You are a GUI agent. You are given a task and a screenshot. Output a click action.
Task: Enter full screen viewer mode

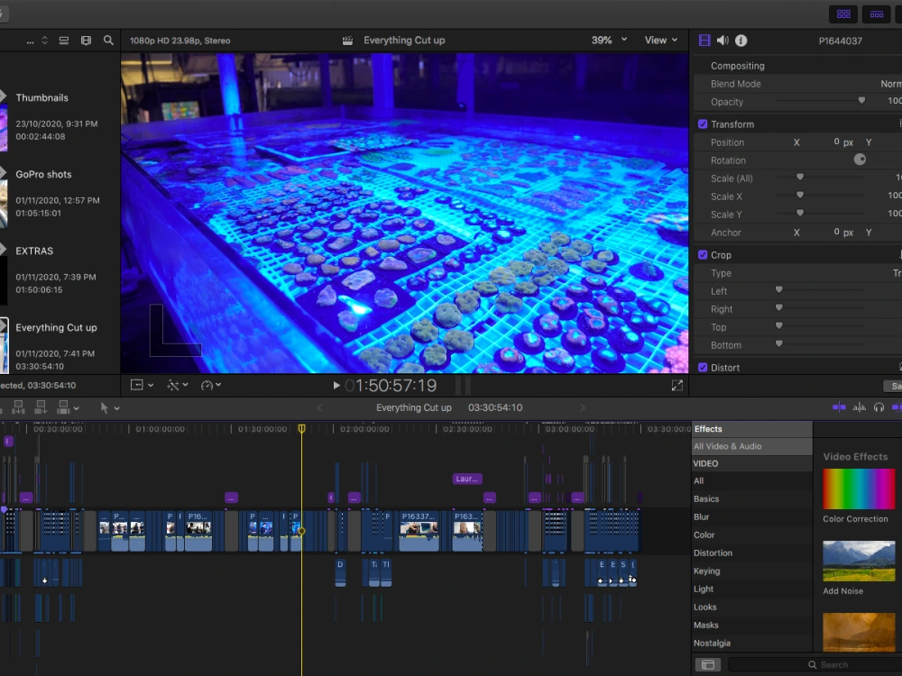click(x=677, y=386)
